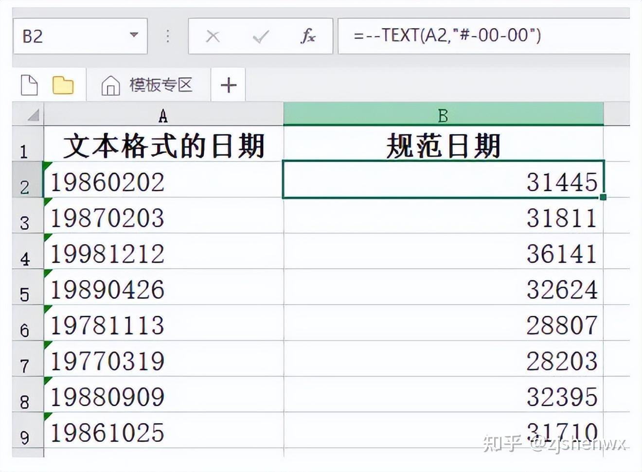The width and height of the screenshot is (642, 472).
Task: Select cell with value 31811
Action: point(443,216)
